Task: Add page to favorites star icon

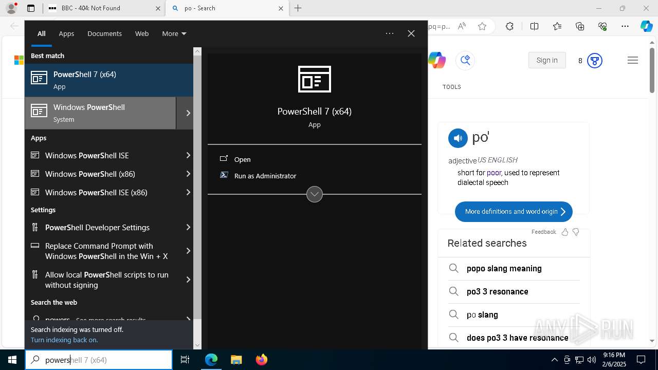Action: [482, 26]
